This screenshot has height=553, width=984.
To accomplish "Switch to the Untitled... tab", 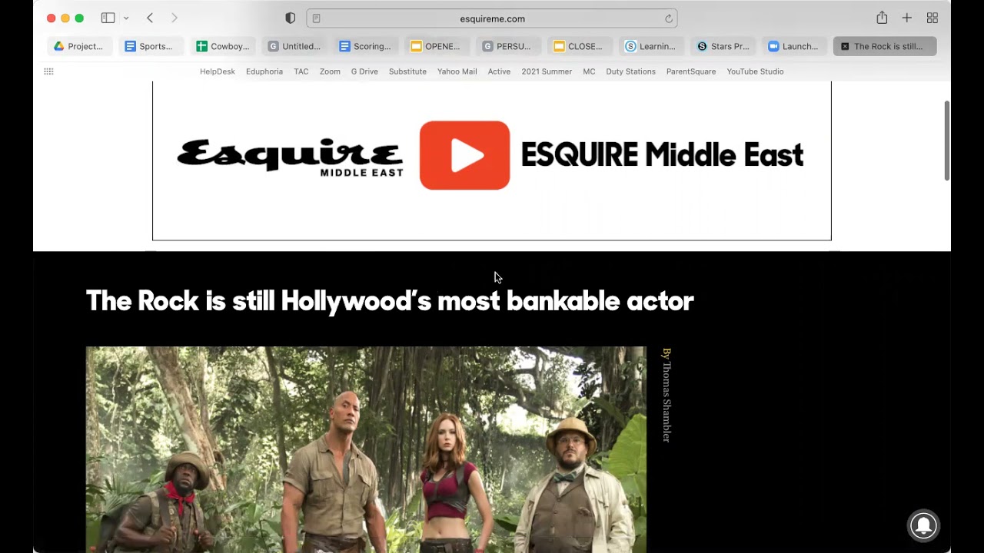I will pos(294,46).
